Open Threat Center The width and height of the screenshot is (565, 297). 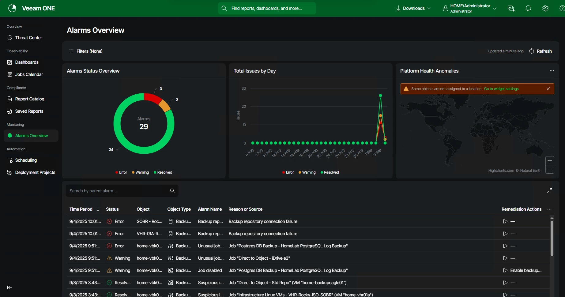[28, 38]
